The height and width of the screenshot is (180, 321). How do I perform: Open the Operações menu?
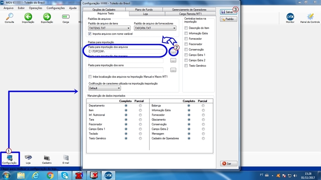pyautogui.click(x=35, y=8)
